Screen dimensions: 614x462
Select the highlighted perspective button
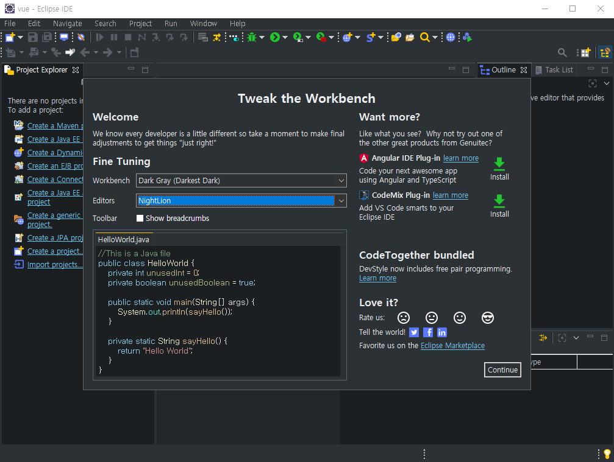tap(605, 52)
